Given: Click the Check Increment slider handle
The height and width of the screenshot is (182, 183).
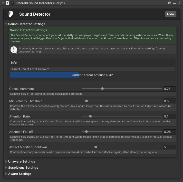Looking at the screenshot, I should 102,89.
